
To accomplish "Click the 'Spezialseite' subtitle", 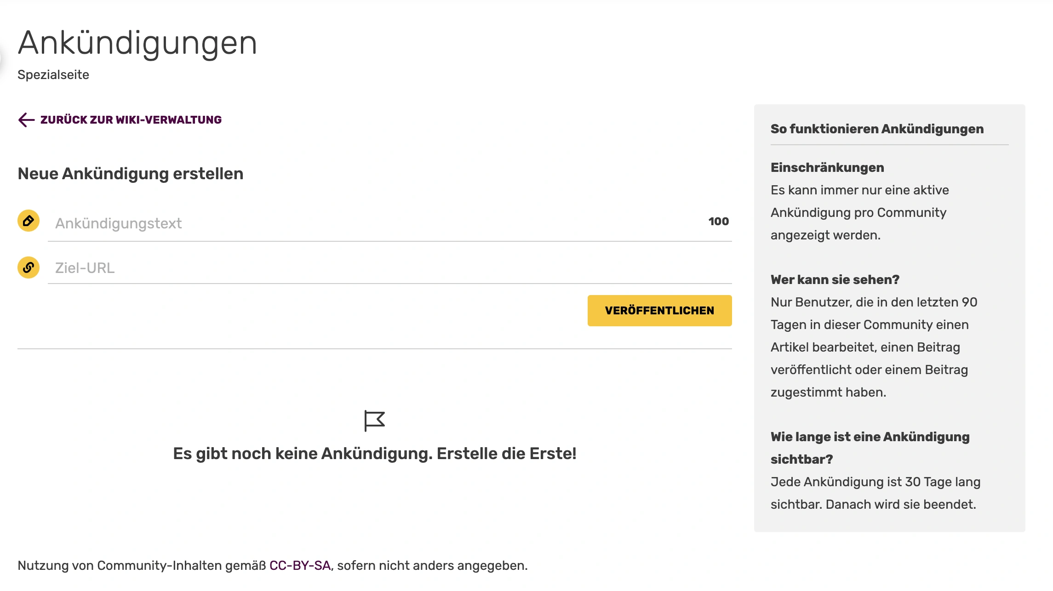I will [53, 75].
